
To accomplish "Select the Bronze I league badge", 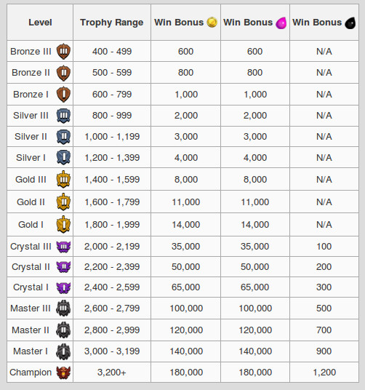I will coord(63,95).
